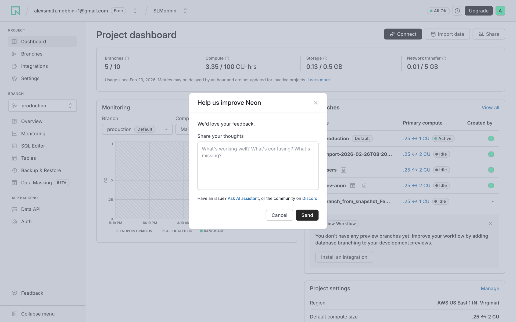Click the Data API icon
This screenshot has width=516, height=322.
click(14, 209)
